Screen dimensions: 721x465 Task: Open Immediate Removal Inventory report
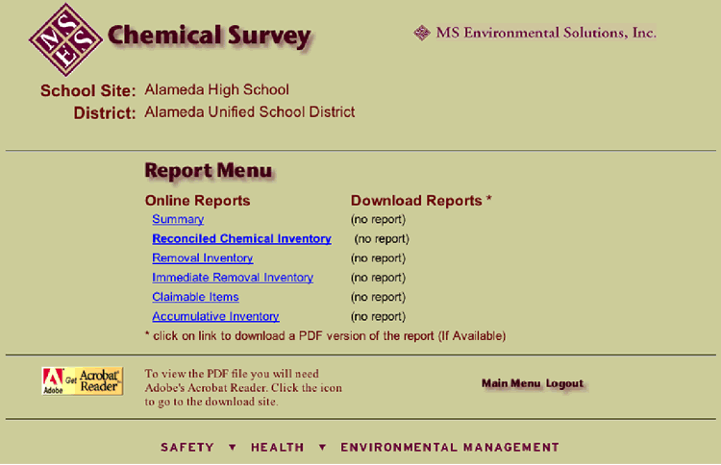point(233,277)
